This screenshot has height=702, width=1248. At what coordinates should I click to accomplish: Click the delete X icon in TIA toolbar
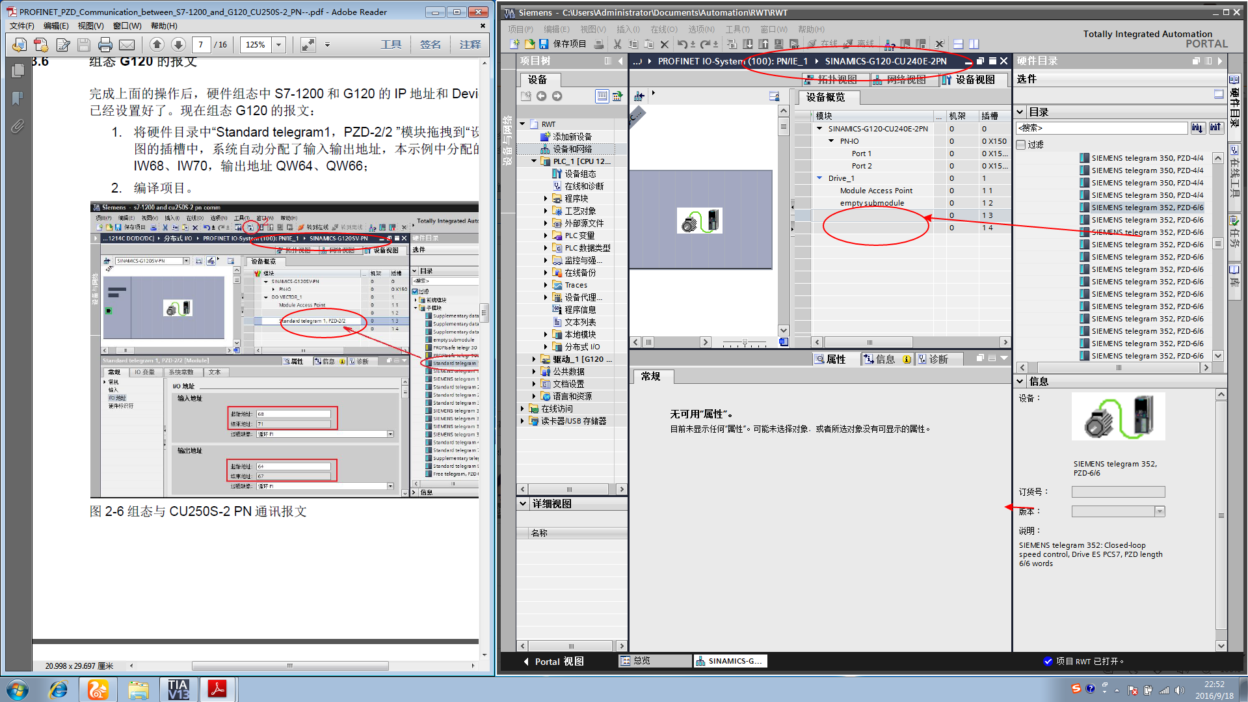coord(664,44)
